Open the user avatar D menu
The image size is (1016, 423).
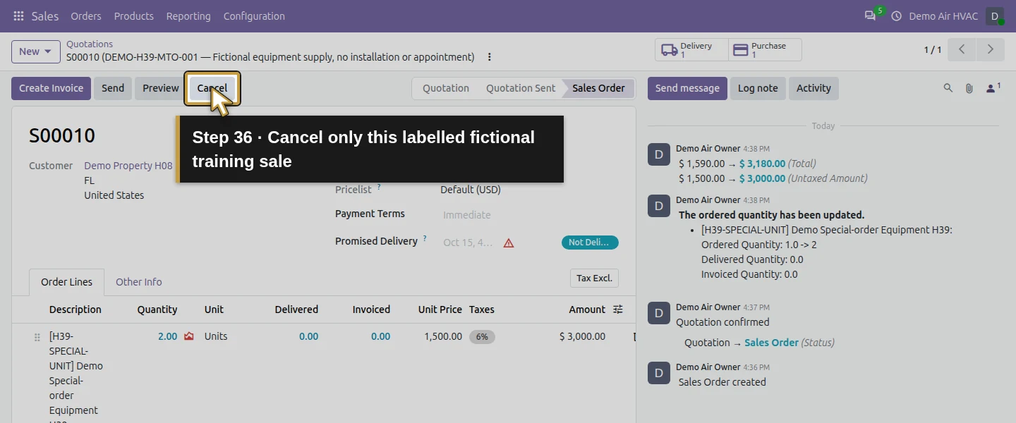(x=995, y=16)
